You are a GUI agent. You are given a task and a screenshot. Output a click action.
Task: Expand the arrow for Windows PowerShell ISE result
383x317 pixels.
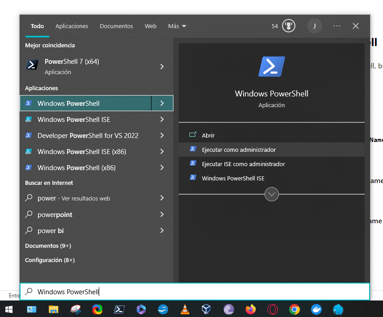coord(162,119)
